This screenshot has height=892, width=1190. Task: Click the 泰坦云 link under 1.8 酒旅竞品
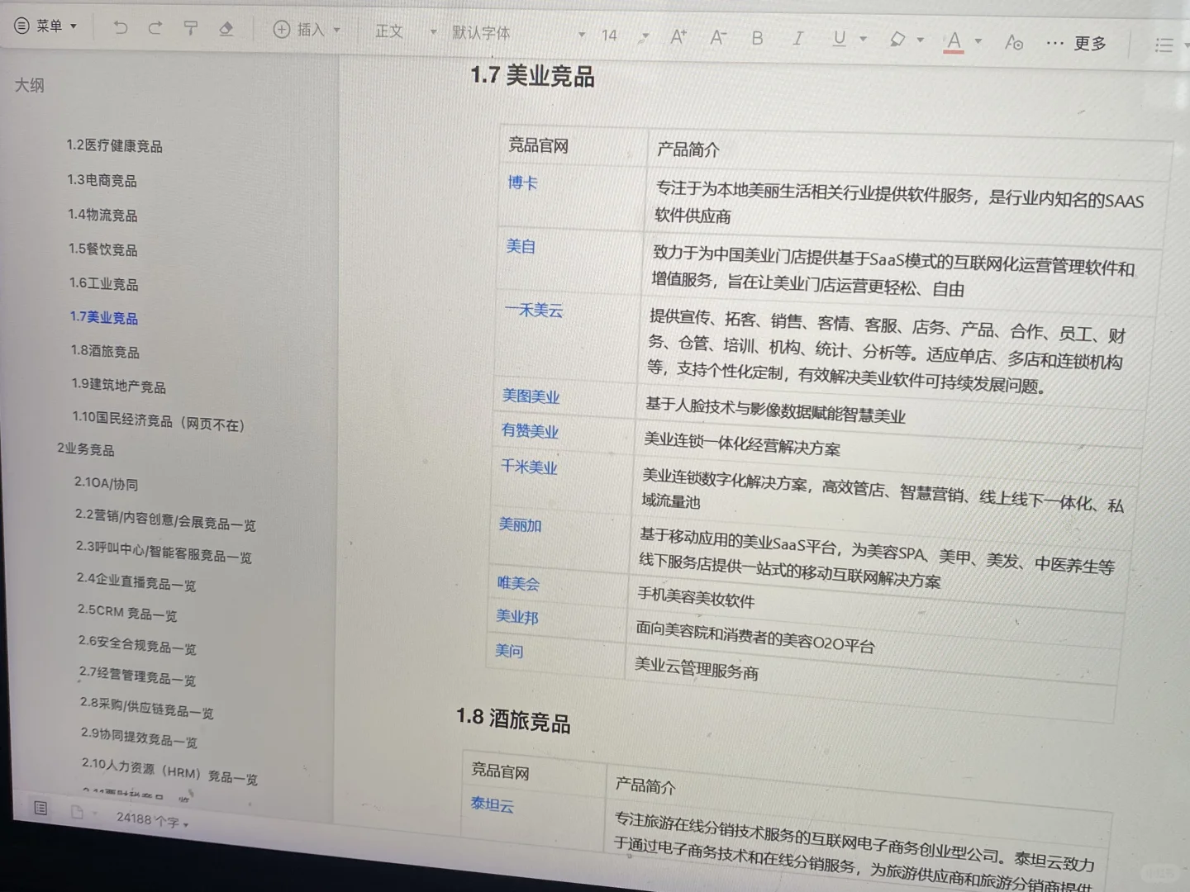491,806
